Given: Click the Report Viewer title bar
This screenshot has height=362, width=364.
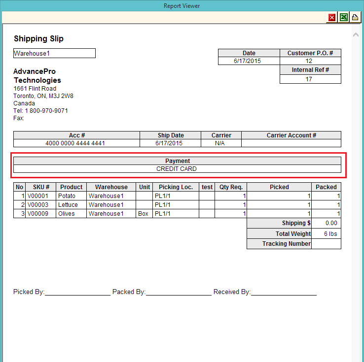Looking at the screenshot, I should (182, 6).
